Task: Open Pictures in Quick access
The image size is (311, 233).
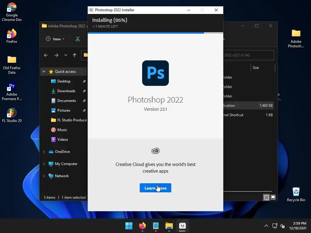Action: (x=64, y=110)
